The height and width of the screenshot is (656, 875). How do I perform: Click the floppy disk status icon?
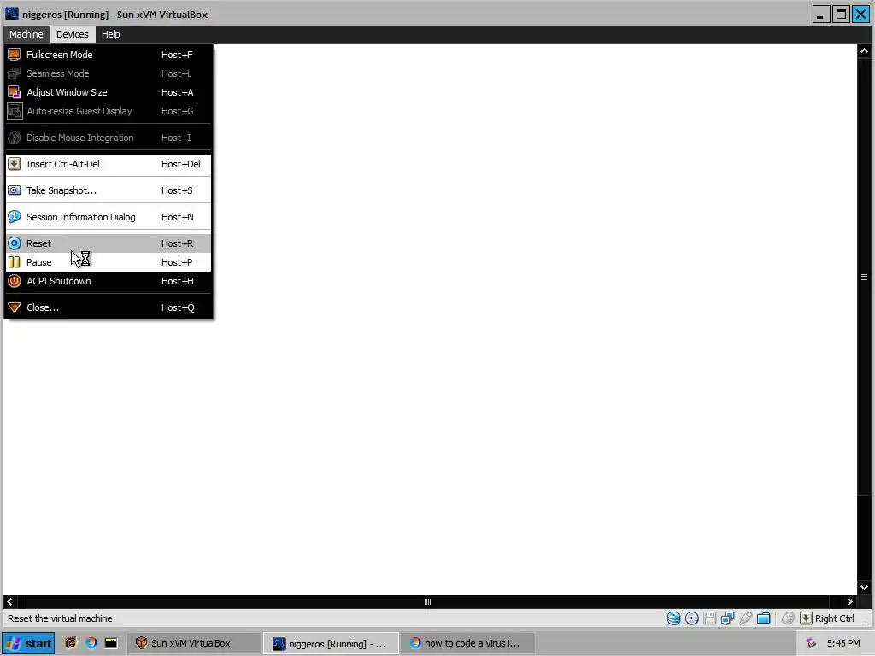click(x=709, y=618)
